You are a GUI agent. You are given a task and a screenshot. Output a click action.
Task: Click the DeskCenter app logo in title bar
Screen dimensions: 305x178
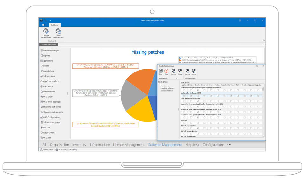(41, 20)
